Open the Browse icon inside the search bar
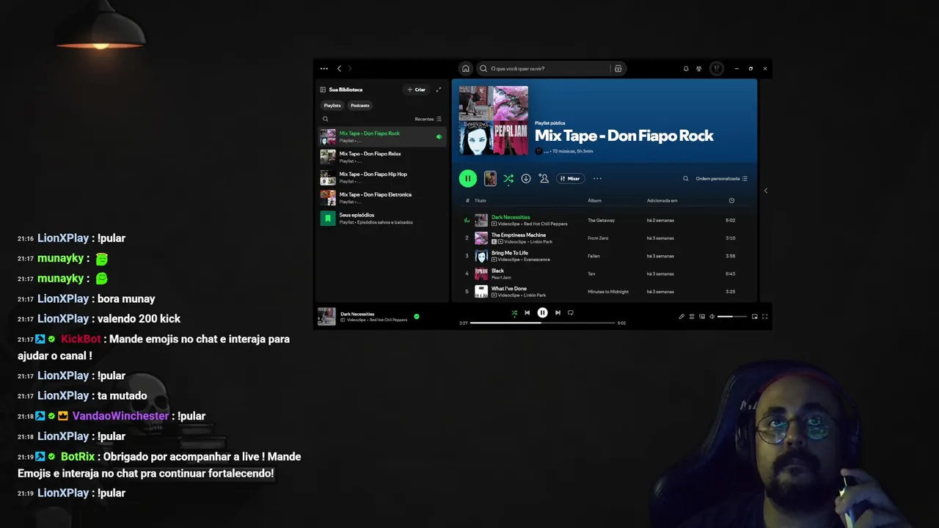 pos(618,69)
